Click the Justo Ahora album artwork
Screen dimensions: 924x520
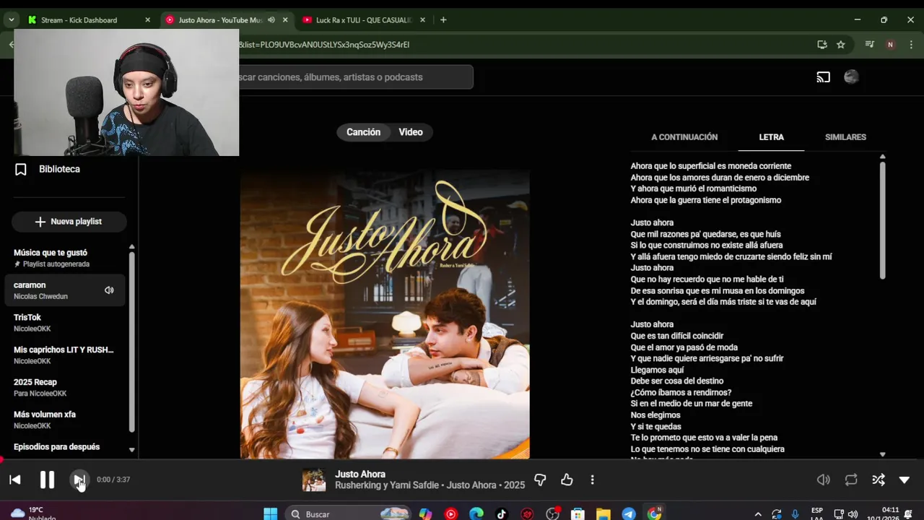pos(385,314)
